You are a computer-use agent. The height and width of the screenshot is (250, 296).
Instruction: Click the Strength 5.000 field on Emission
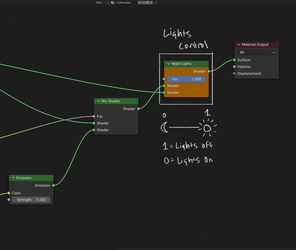coord(31,199)
